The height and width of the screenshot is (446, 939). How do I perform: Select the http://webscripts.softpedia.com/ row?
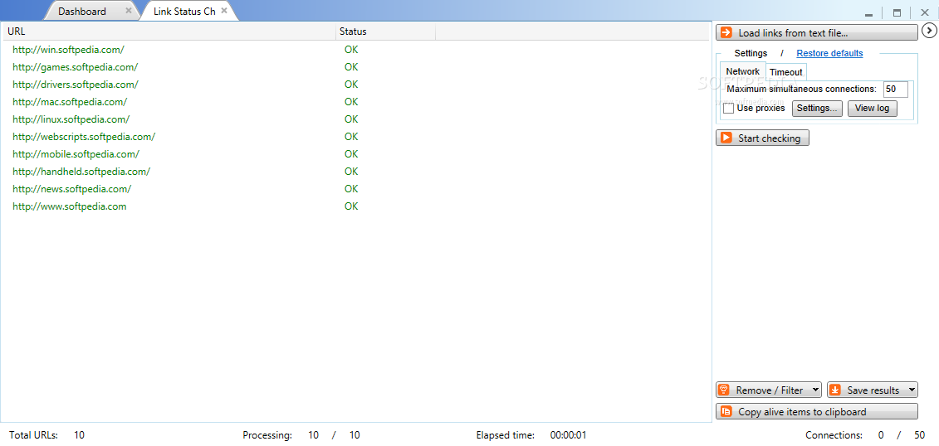[355, 136]
